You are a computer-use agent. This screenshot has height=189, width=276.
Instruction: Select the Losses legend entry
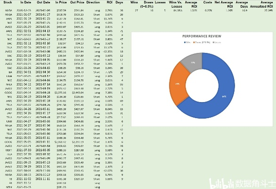pos(217,43)
